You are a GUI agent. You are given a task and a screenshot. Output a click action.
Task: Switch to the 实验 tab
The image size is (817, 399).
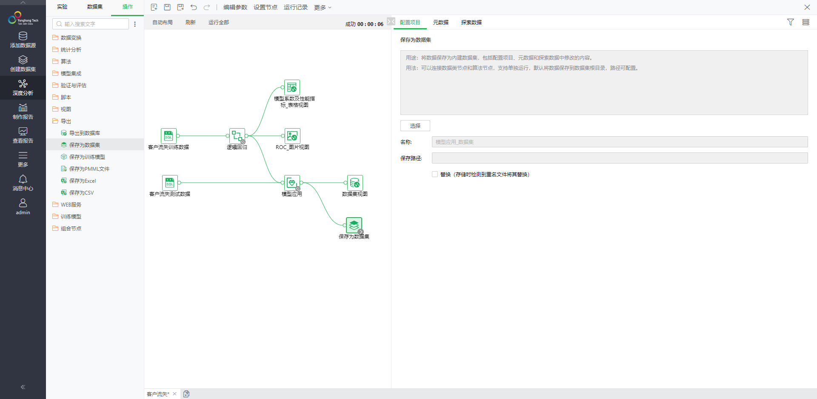63,7
